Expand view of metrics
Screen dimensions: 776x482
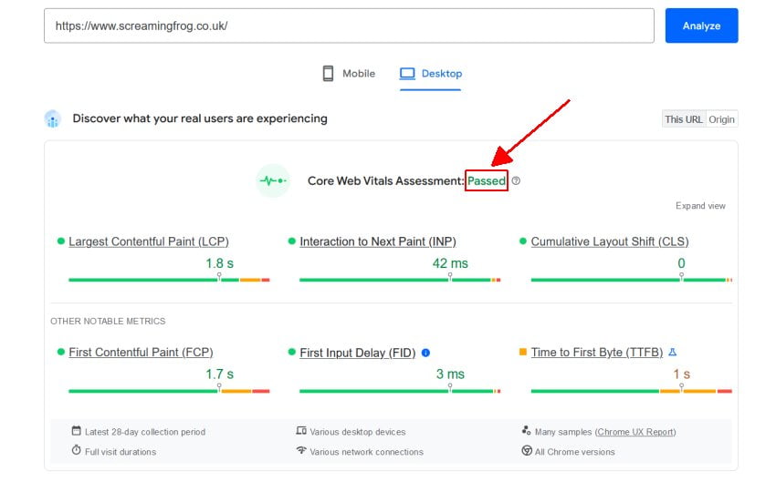click(x=700, y=206)
